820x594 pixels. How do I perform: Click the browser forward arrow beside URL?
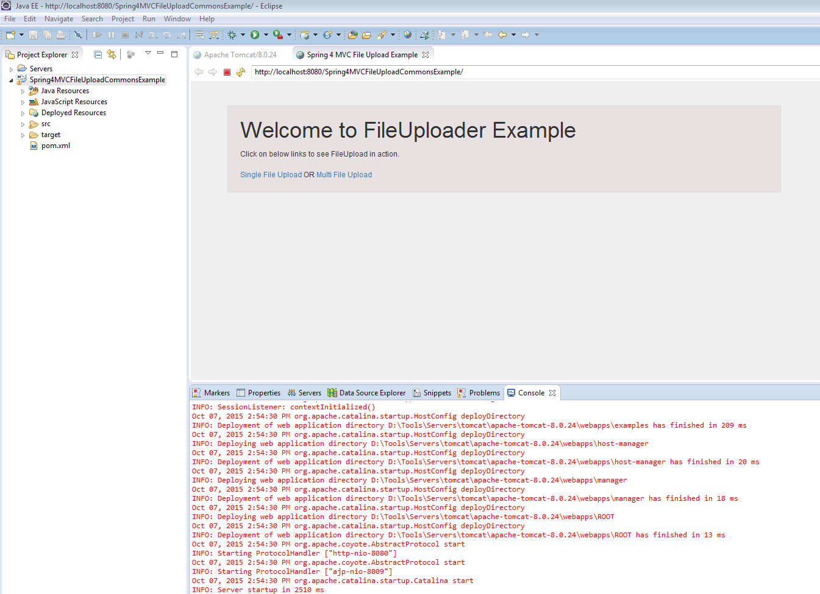[x=213, y=72]
